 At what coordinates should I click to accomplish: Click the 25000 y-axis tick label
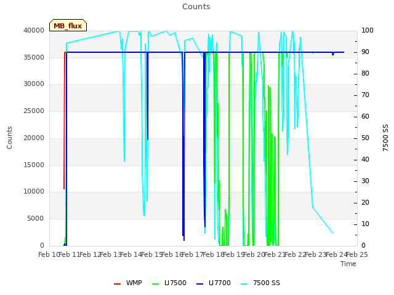point(34,111)
